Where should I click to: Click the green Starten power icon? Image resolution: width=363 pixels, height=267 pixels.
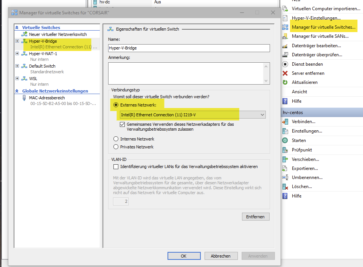(x=285, y=140)
